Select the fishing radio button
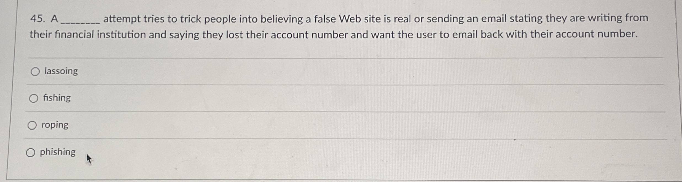The height and width of the screenshot is (182, 682). (34, 99)
